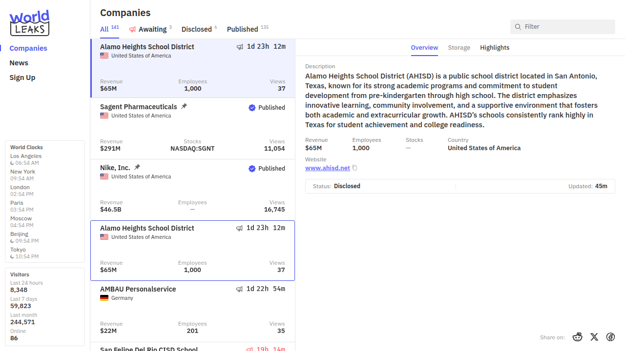The image size is (625, 351).
Task: Open the Storage tab
Action: 459,48
